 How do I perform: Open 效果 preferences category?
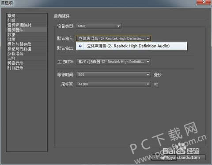click(x=26, y=39)
